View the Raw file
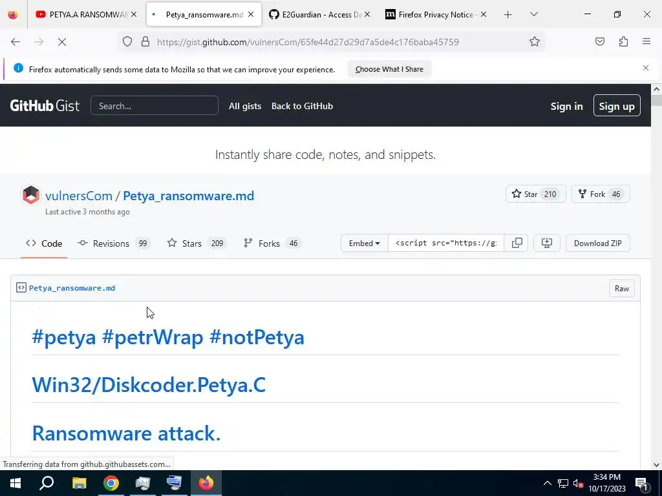 coord(621,289)
